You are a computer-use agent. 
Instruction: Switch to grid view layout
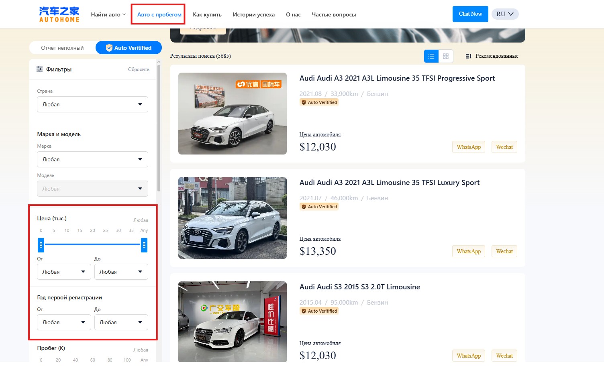[446, 56]
